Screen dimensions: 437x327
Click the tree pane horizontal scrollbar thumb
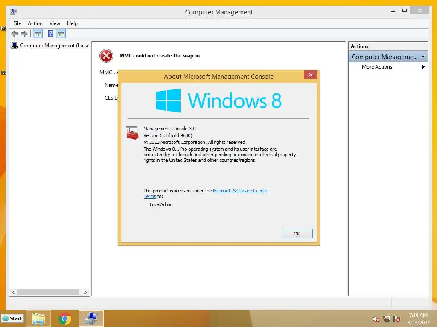pos(48,292)
